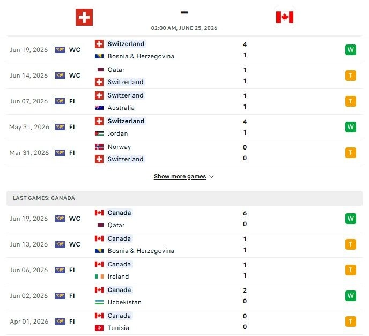Viewport: 369px width, 336px height.
Task: Open the Canada vs Tunisia Apr 01 match
Action: (184, 322)
